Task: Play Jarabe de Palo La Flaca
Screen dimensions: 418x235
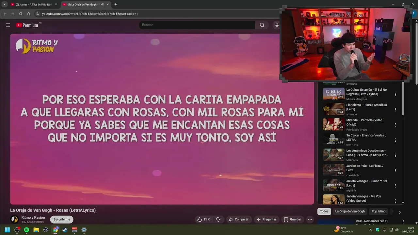Action: (x=365, y=168)
